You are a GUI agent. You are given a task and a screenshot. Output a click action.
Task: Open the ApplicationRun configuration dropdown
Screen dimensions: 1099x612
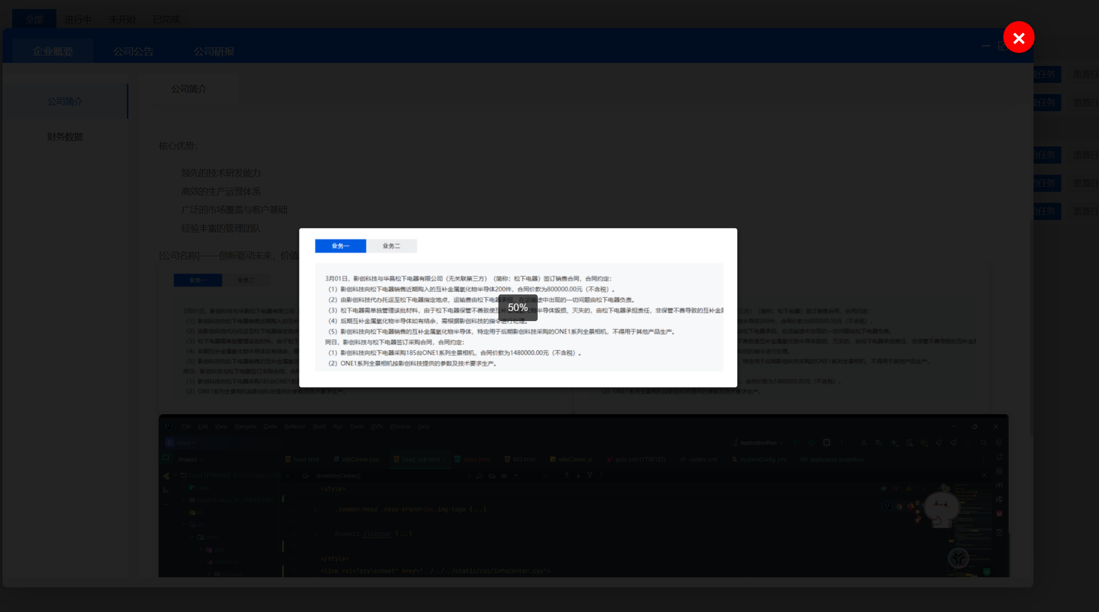click(x=758, y=443)
